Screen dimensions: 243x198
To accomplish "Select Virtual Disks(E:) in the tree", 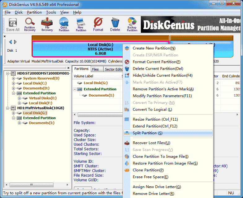I will tap(43, 98).
